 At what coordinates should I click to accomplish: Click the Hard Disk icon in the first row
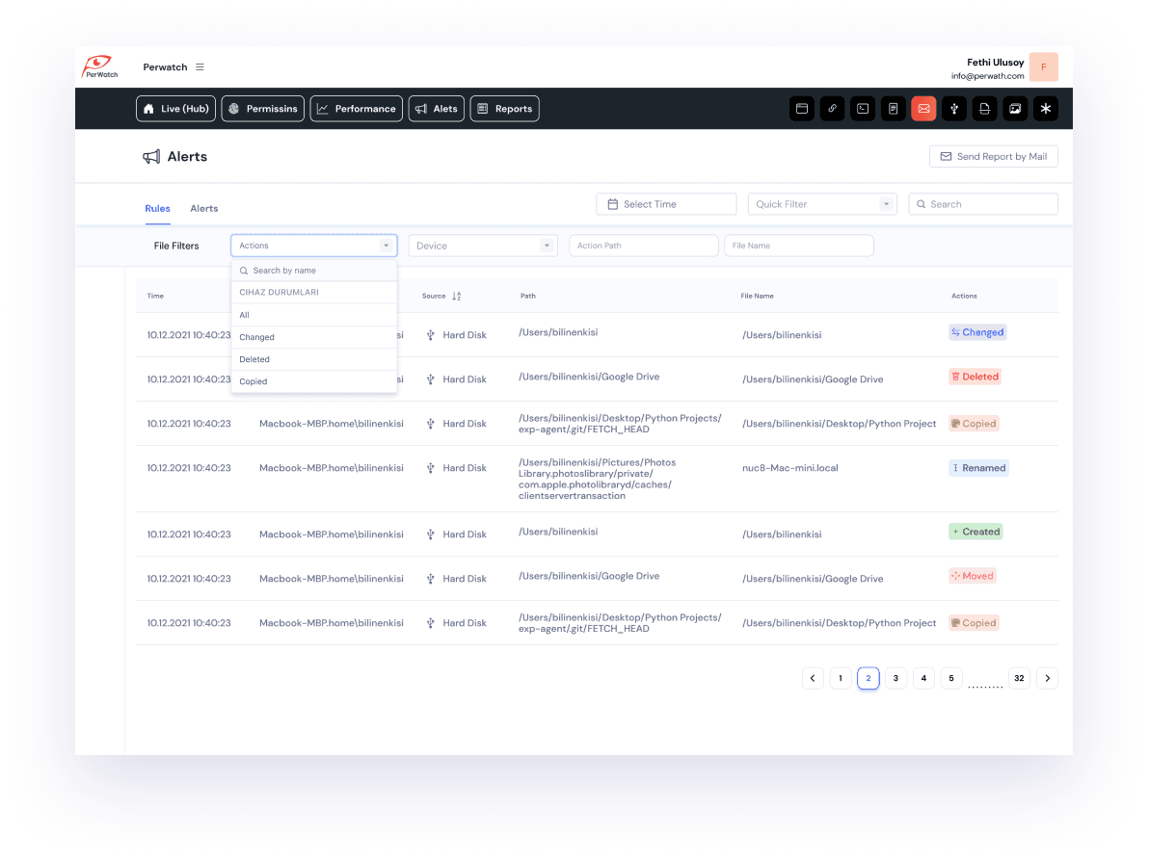click(x=430, y=334)
